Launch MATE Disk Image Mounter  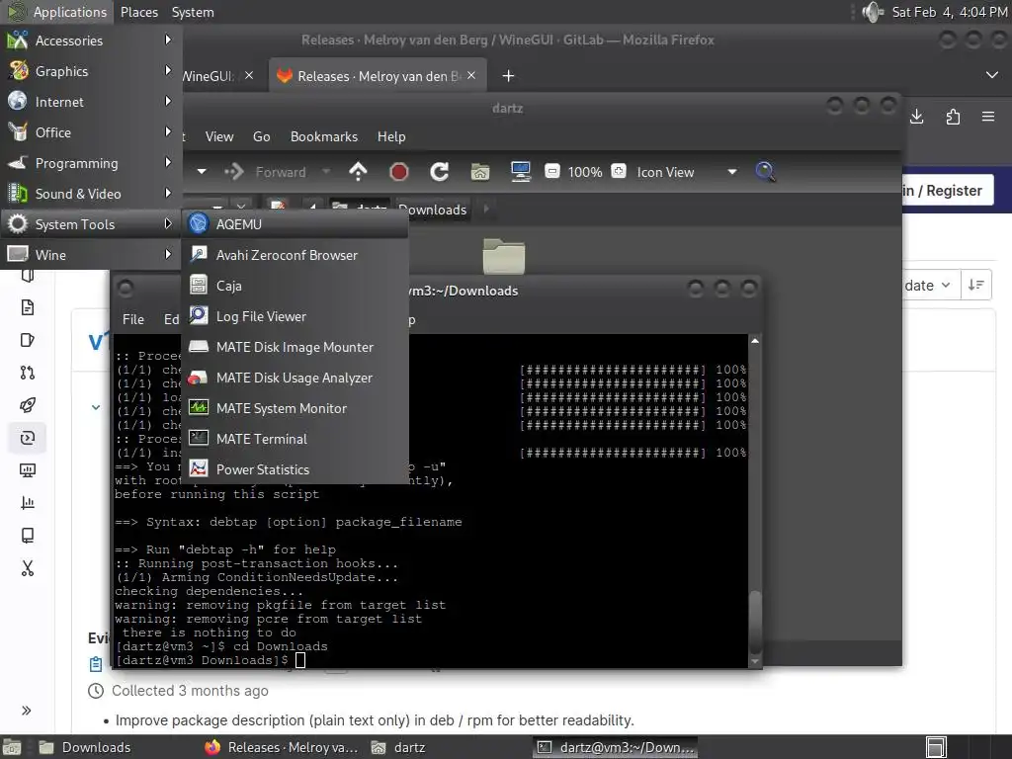(295, 347)
